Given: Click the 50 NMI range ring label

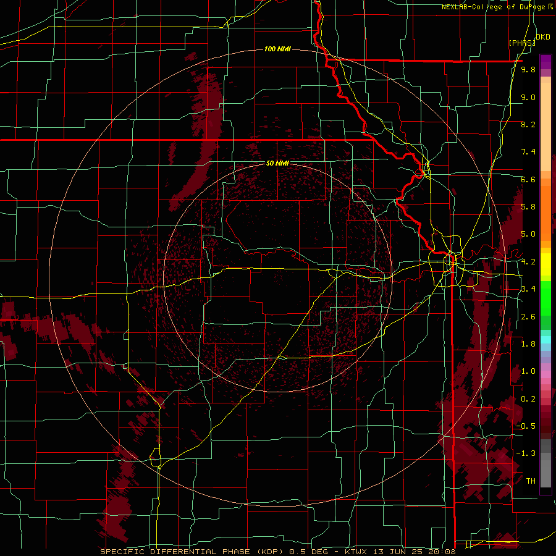Looking at the screenshot, I should pos(277,164).
